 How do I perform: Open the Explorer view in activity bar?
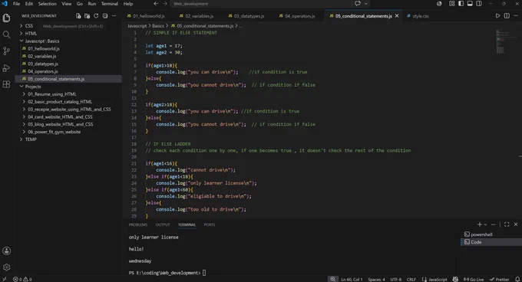[x=6, y=18]
